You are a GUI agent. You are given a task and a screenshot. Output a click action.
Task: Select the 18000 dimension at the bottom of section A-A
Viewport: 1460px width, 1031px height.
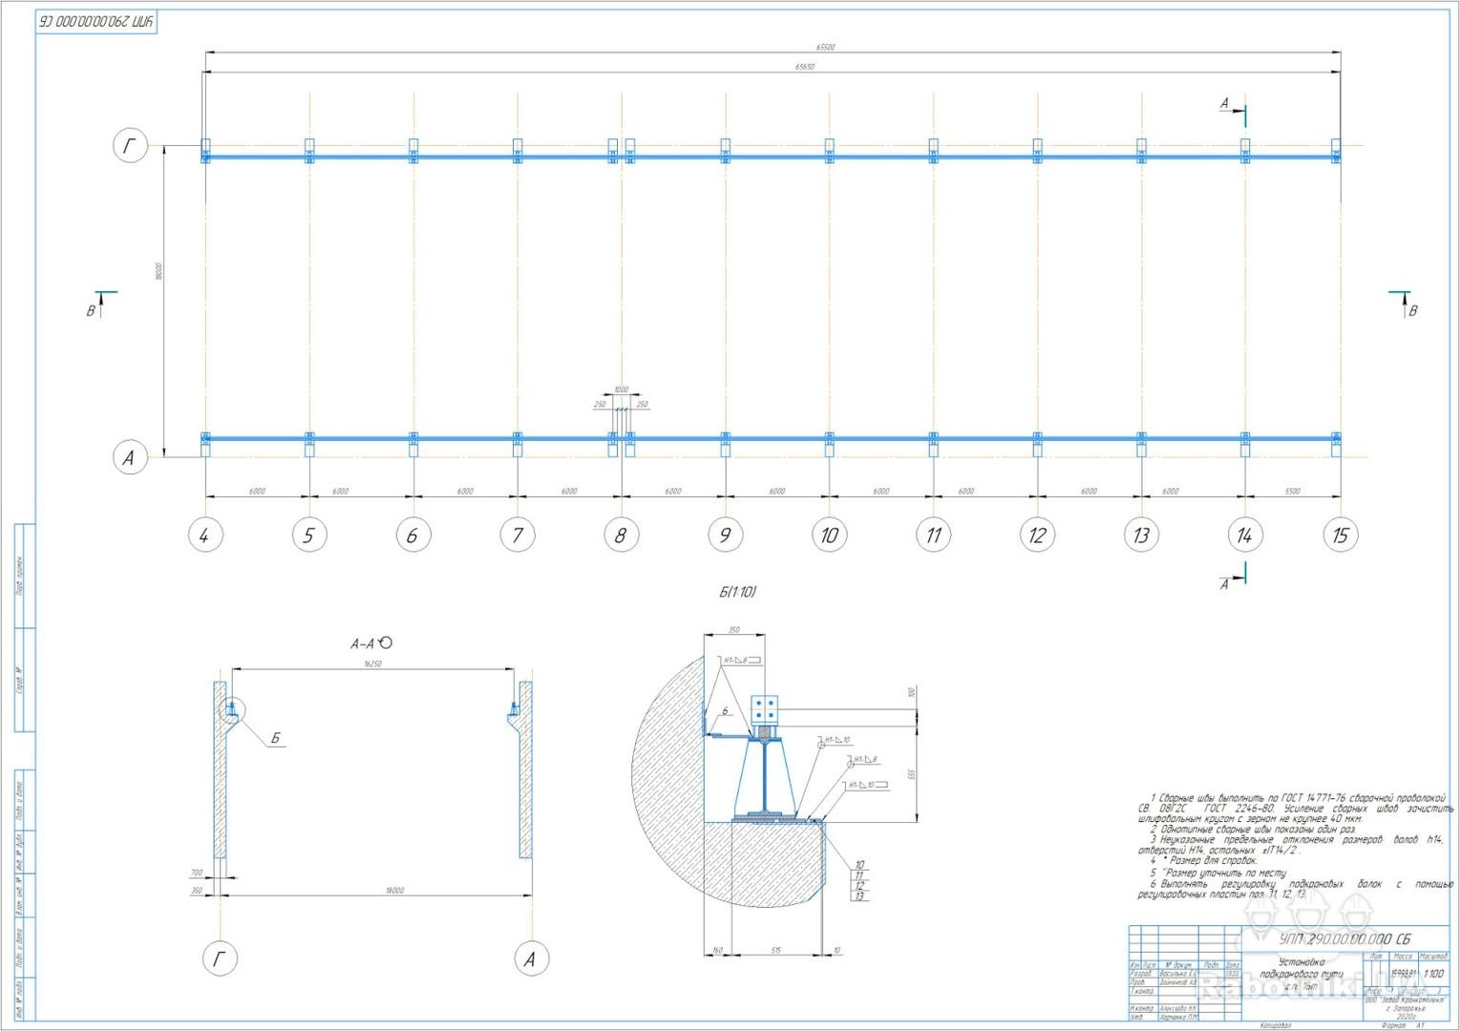(394, 890)
